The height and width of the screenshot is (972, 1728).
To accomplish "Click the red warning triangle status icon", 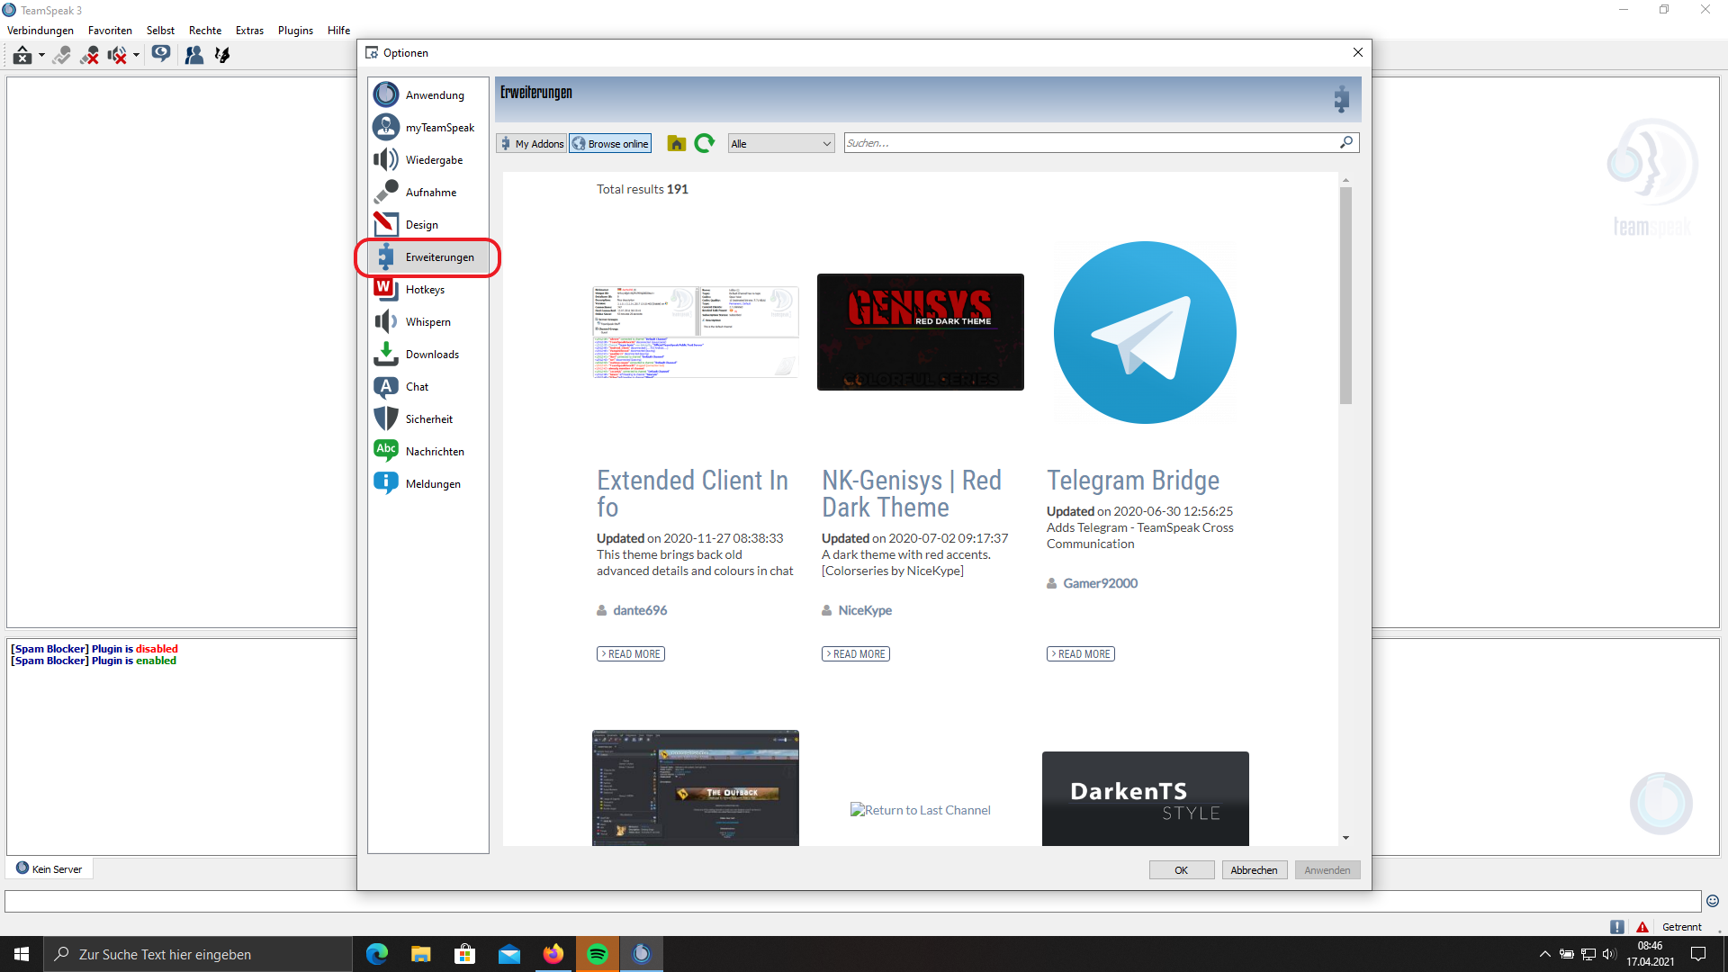I will coord(1642,927).
